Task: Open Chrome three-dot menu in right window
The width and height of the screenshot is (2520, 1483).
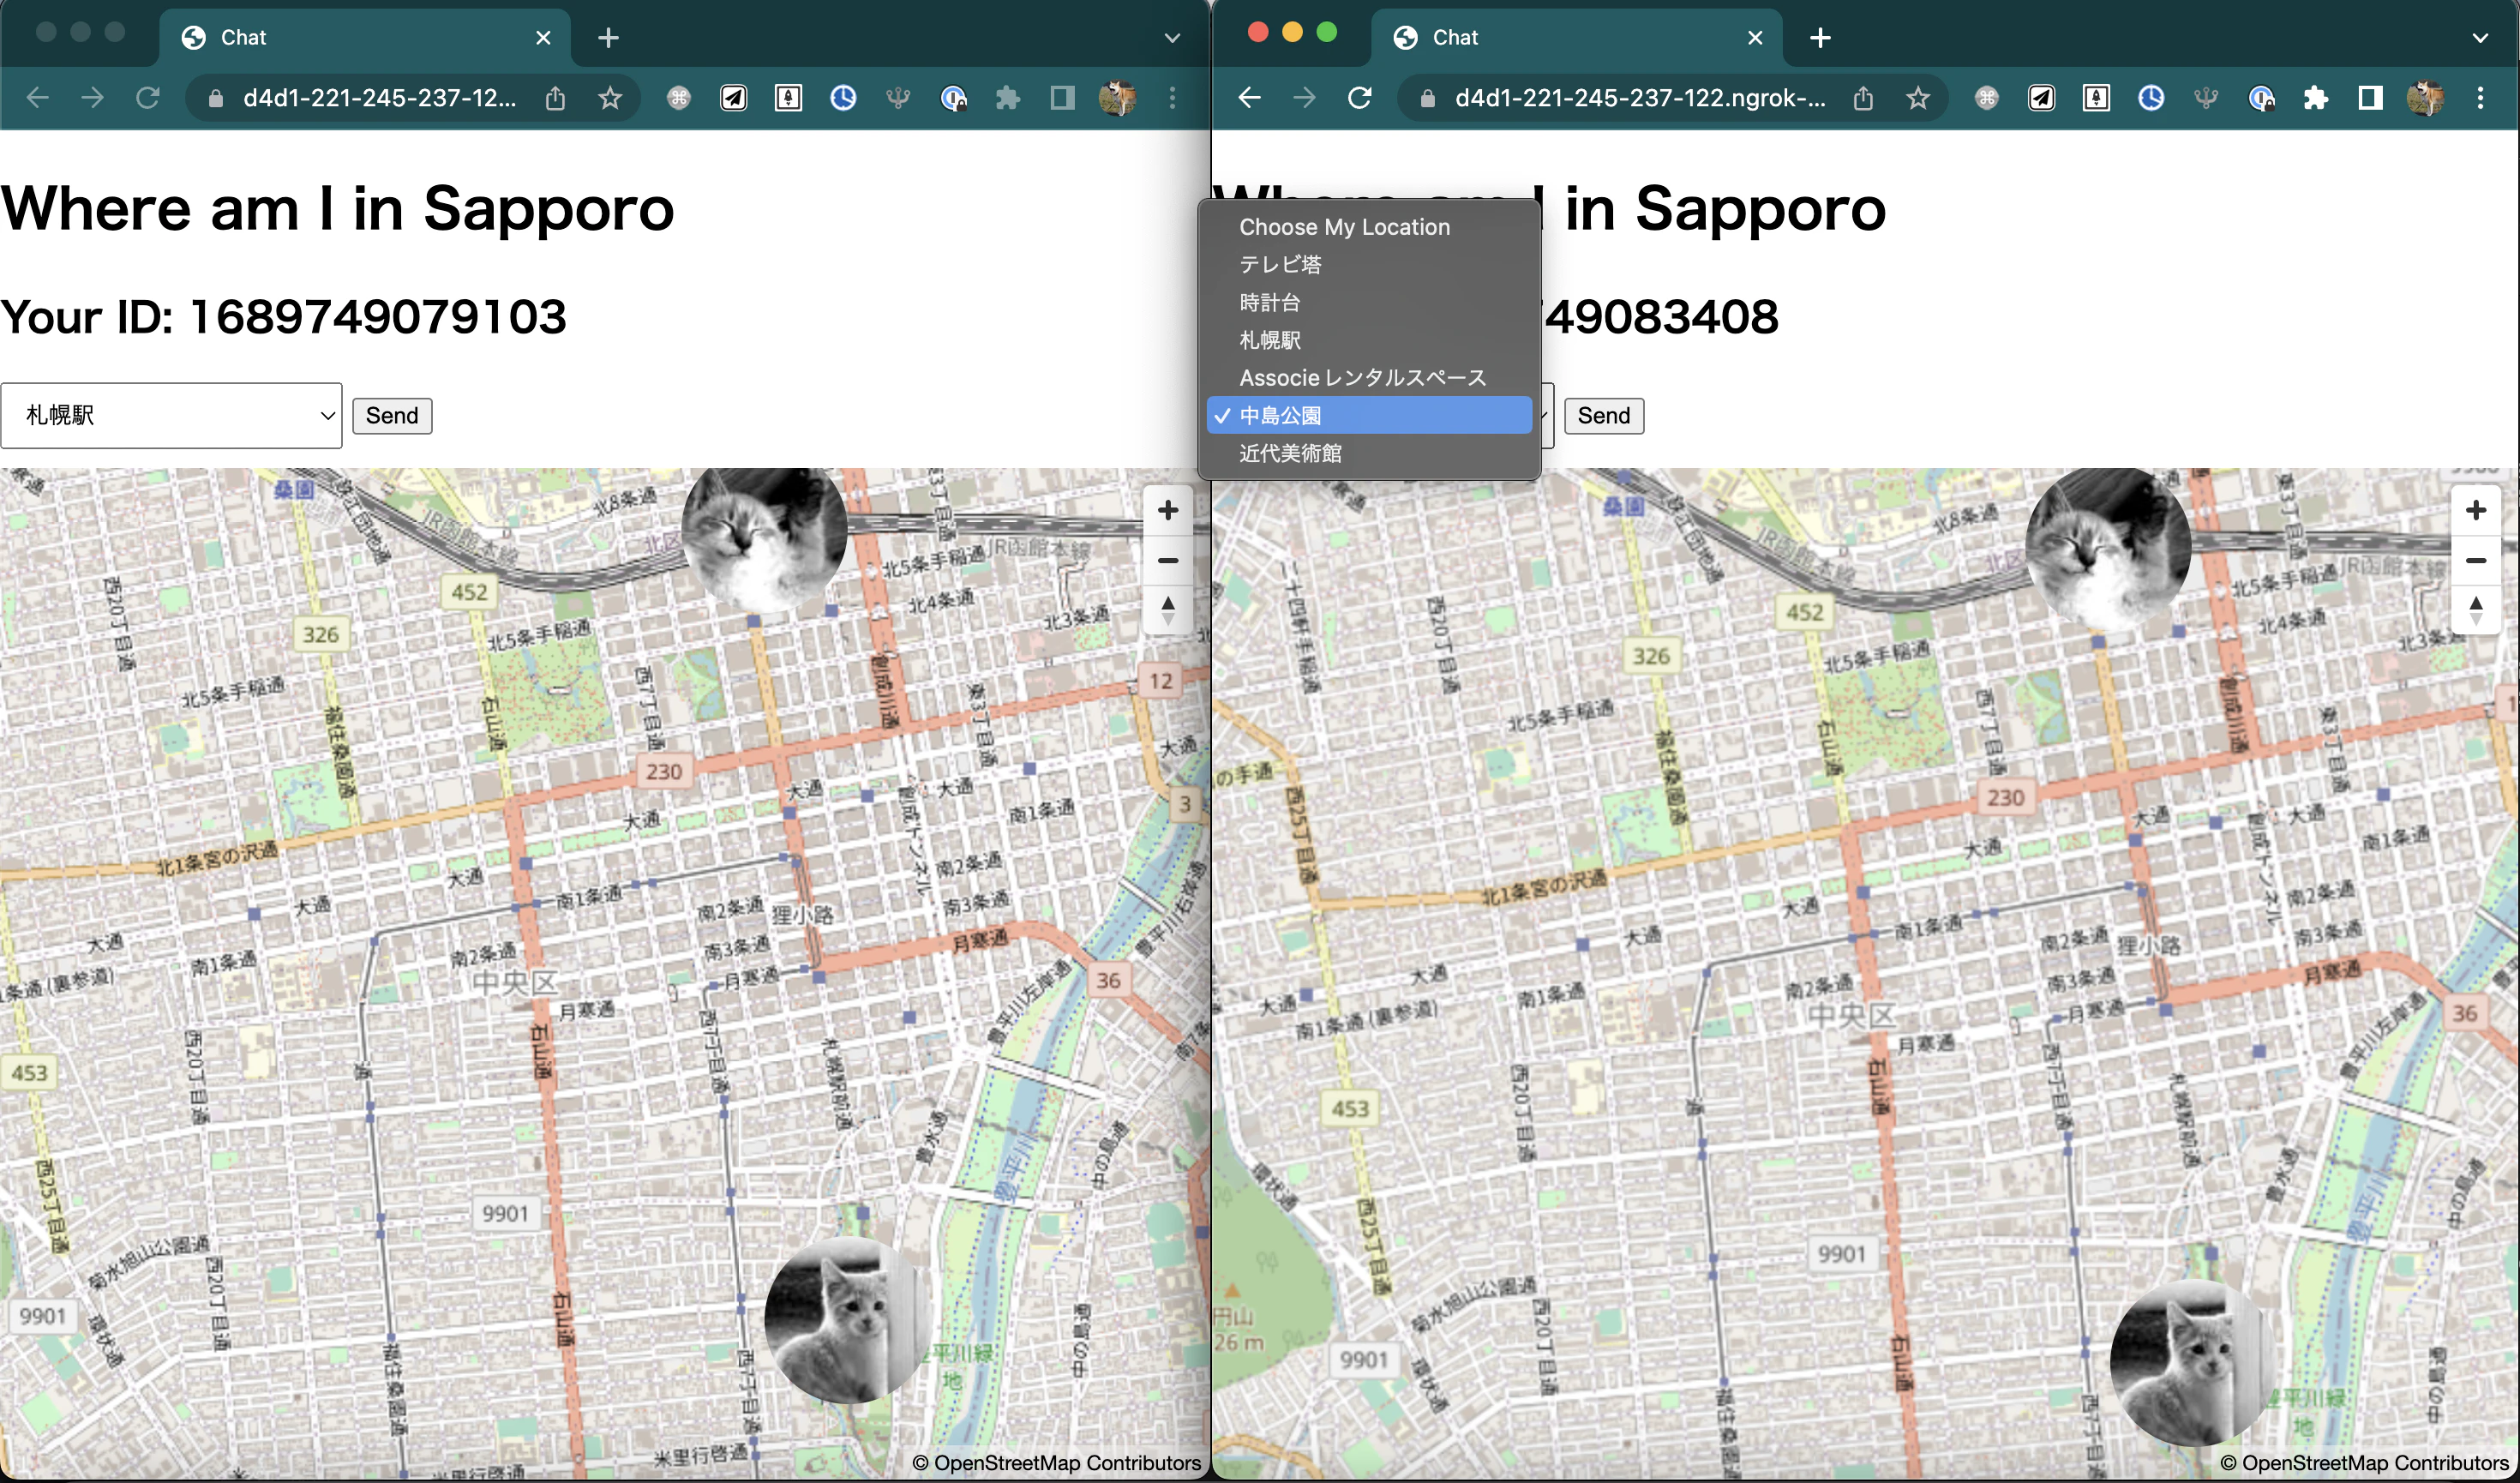Action: coord(2480,97)
